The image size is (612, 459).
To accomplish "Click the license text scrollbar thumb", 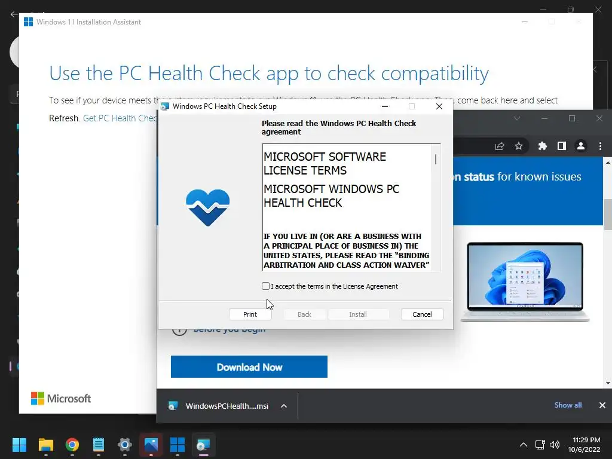I will tap(436, 159).
